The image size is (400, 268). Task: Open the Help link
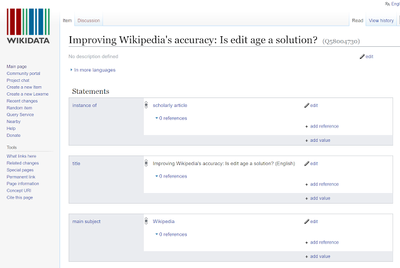[11, 129]
